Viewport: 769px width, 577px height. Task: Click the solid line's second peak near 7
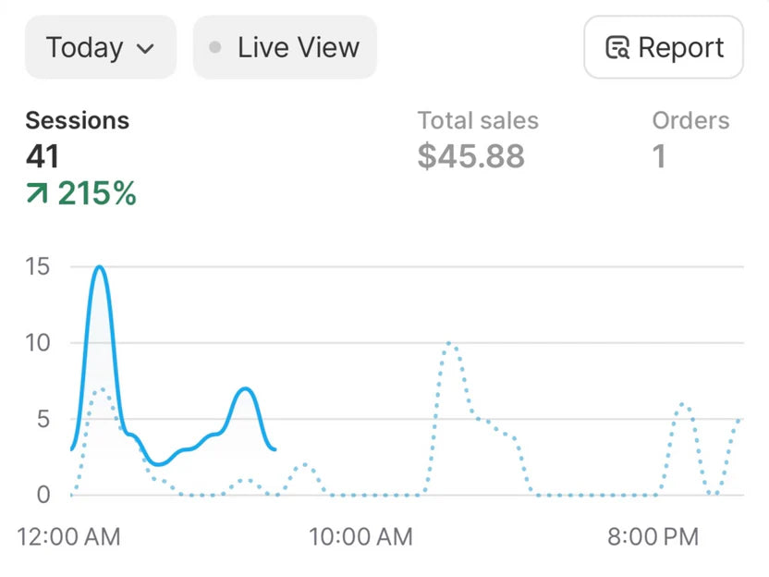pos(245,388)
